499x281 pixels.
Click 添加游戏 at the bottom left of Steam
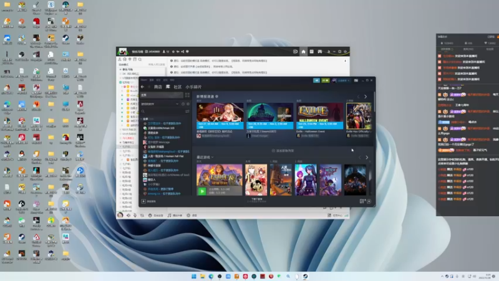point(148,201)
